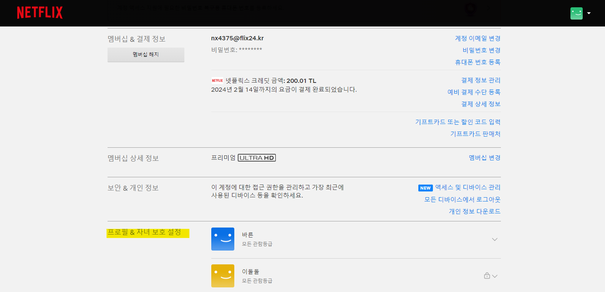
Task: Click the NEW badge
Action: (x=425, y=188)
